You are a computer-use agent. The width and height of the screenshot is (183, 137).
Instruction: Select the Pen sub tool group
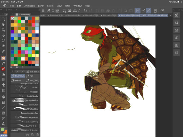click(x=32, y=76)
